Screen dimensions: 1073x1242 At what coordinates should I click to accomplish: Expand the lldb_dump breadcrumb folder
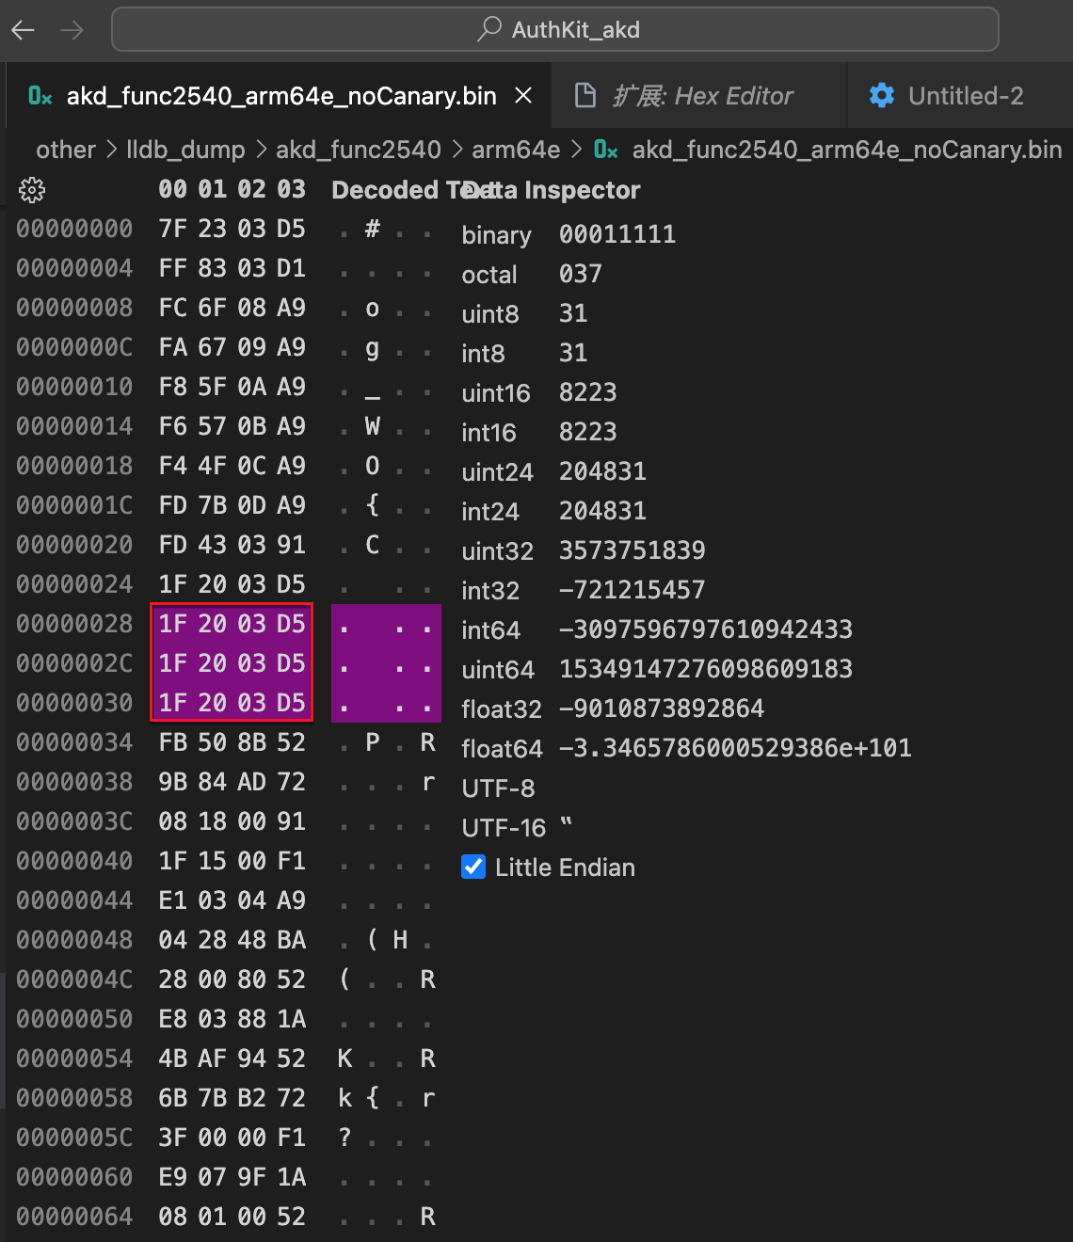(x=185, y=150)
